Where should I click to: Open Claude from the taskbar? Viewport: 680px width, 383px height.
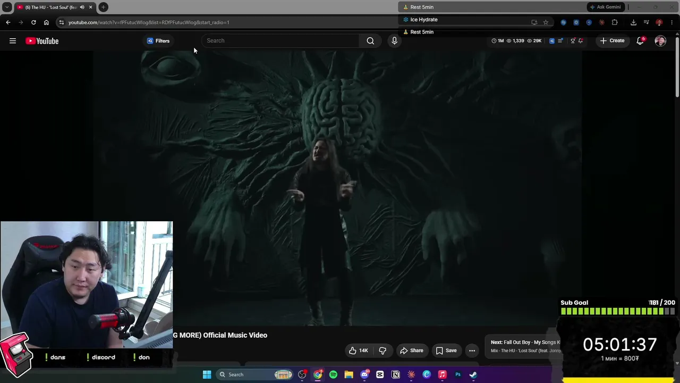click(x=411, y=374)
